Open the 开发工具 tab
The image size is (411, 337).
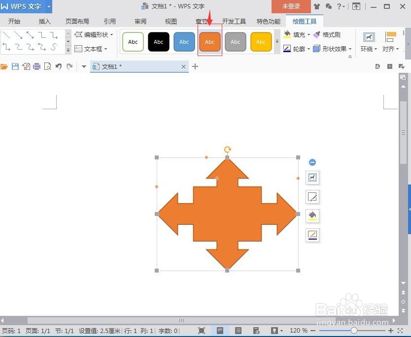[234, 21]
